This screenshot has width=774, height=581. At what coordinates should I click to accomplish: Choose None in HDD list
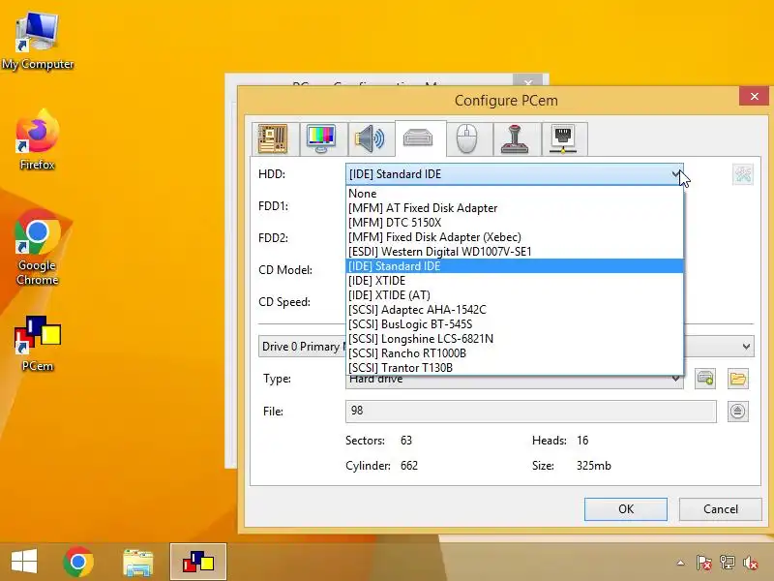pyautogui.click(x=515, y=194)
